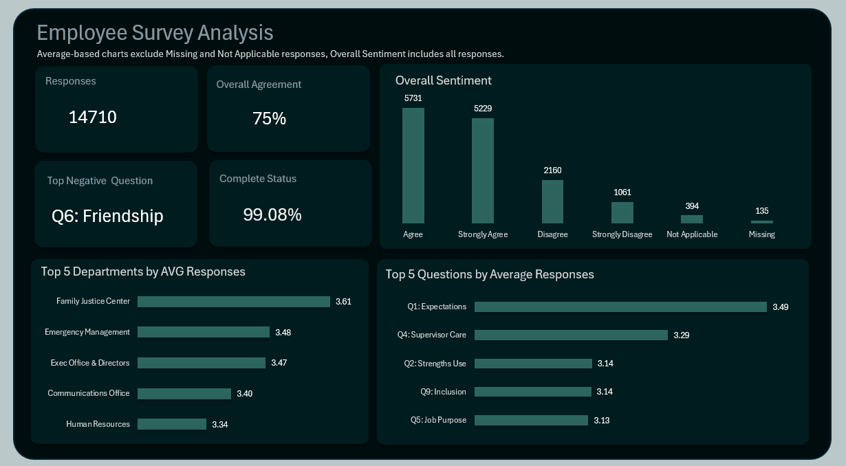
Task: Click the Responses card value 14710
Action: pyautogui.click(x=93, y=118)
